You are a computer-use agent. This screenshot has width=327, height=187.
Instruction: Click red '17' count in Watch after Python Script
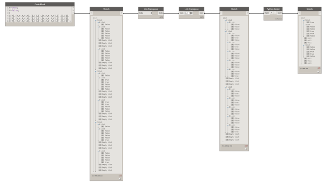click(x=319, y=68)
